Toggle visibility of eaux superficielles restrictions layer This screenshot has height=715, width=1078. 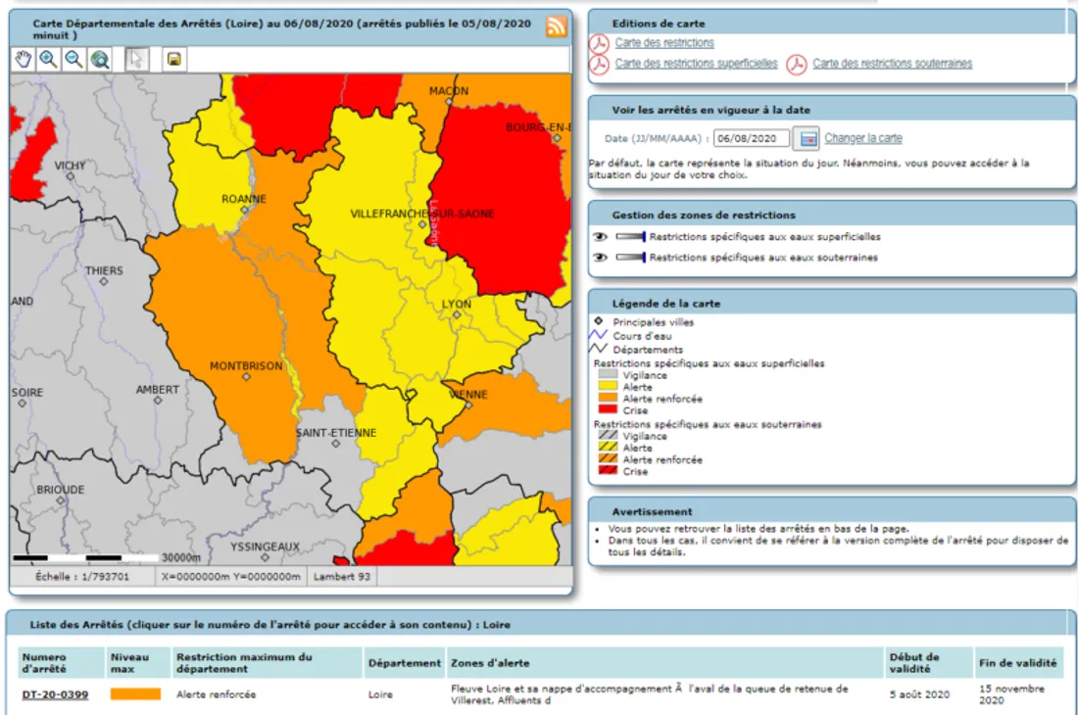pyautogui.click(x=600, y=237)
